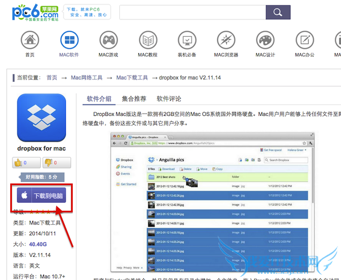The width and height of the screenshot is (341, 280).
Task: Click the '40.40G' size value
Action: (38, 244)
